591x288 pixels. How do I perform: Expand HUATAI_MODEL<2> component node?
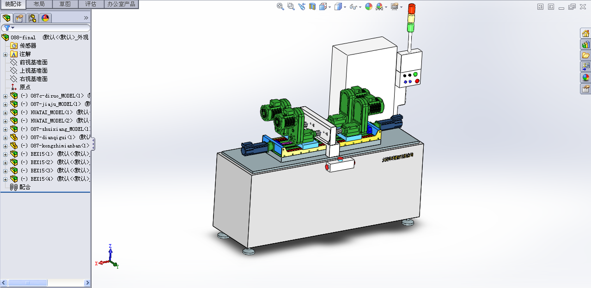5,121
